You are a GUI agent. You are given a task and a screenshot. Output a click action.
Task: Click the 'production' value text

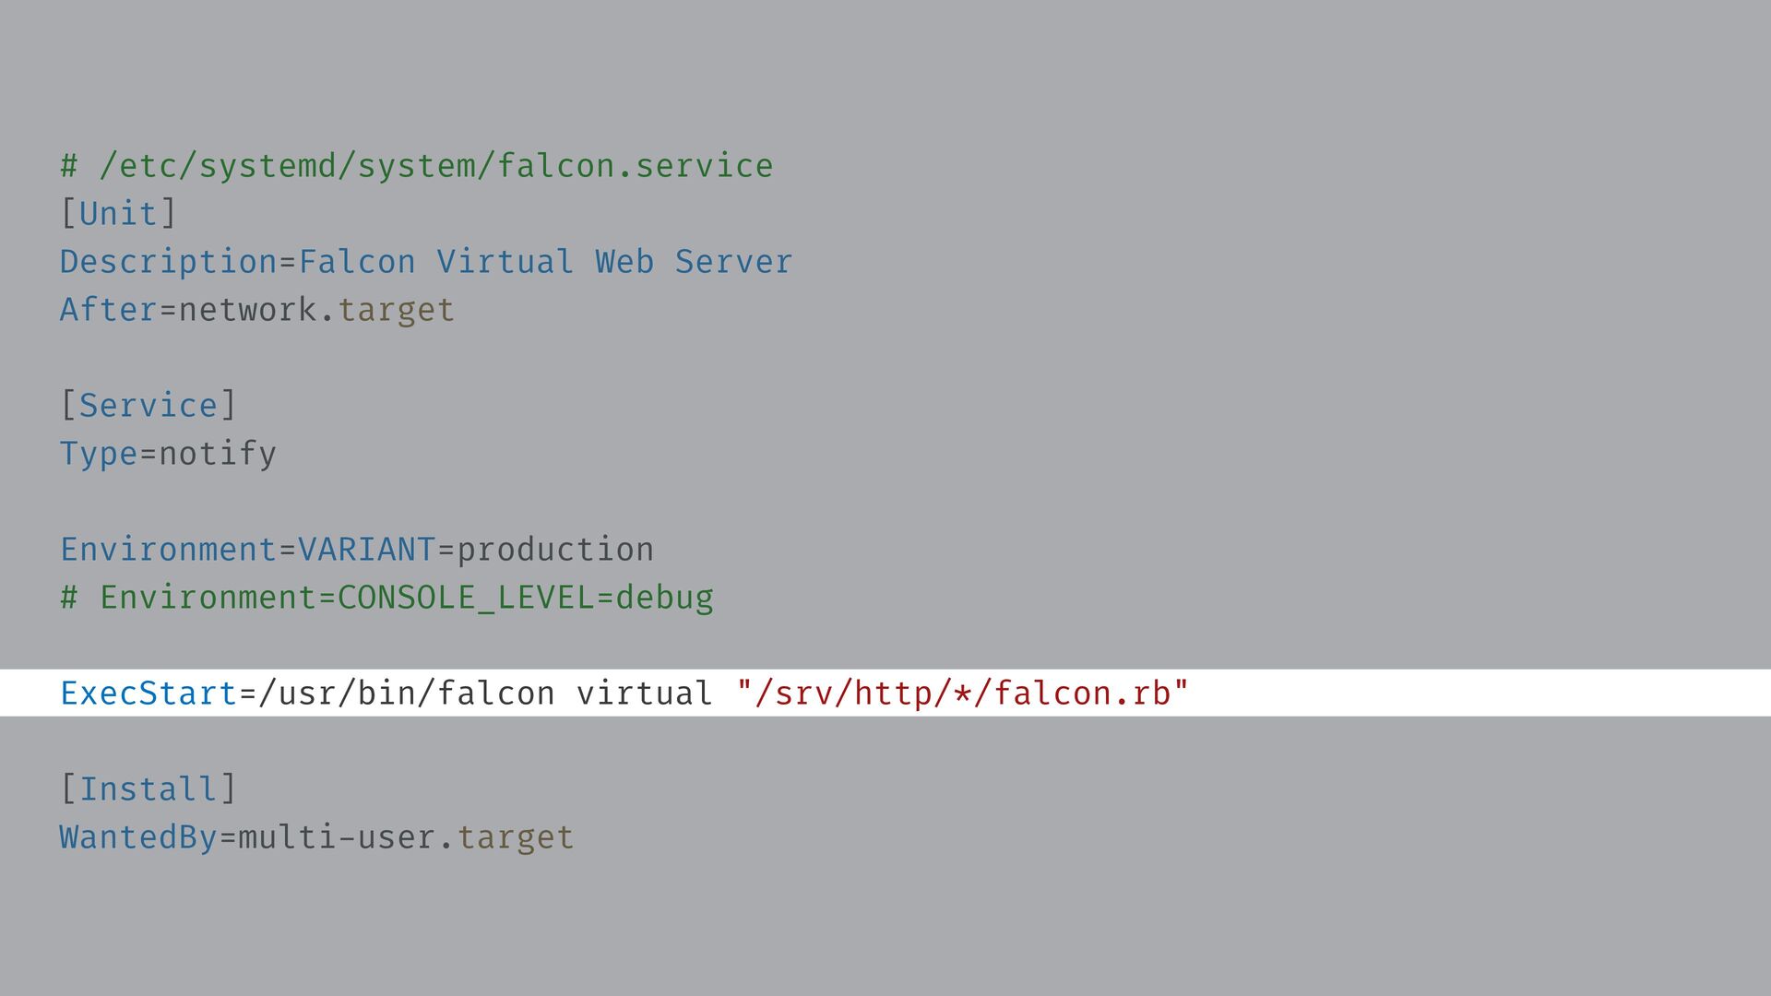[x=555, y=550]
